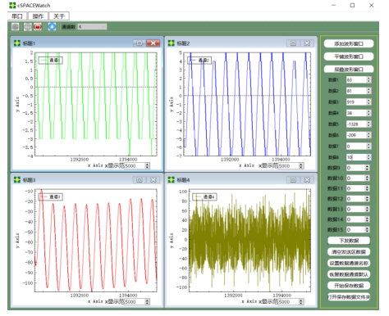Image resolution: width=389 pixels, height=316 pixels.
Task: Click the 数据14 input field
Action: (355, 219)
